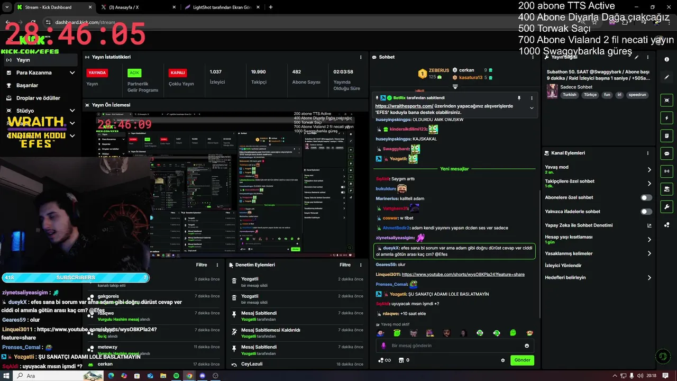Click the Sadece Sohbet category thumbnail
The height and width of the screenshot is (381, 677).
tap(552, 90)
